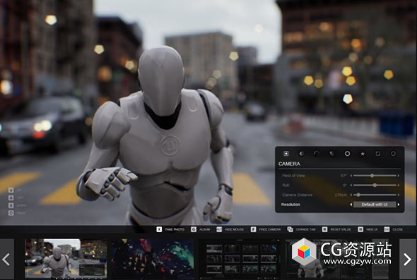Open the star effects tab icon
This screenshot has width=417, height=280.
pos(363,154)
